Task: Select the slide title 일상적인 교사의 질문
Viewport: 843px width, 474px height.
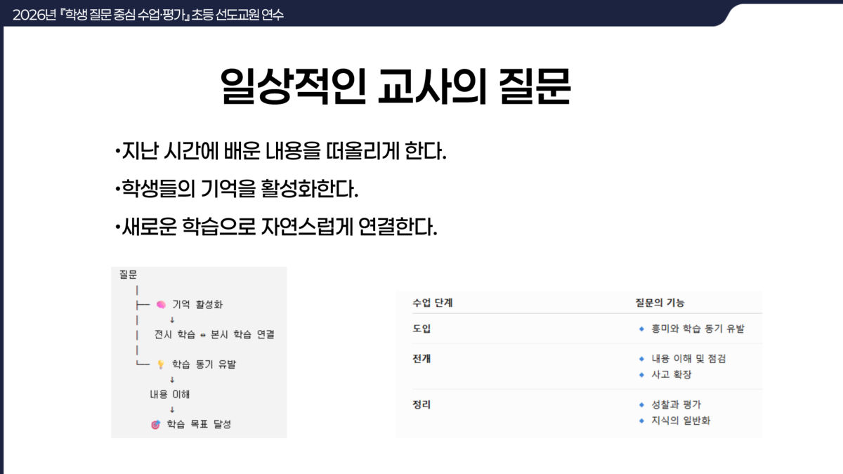Action: point(396,86)
